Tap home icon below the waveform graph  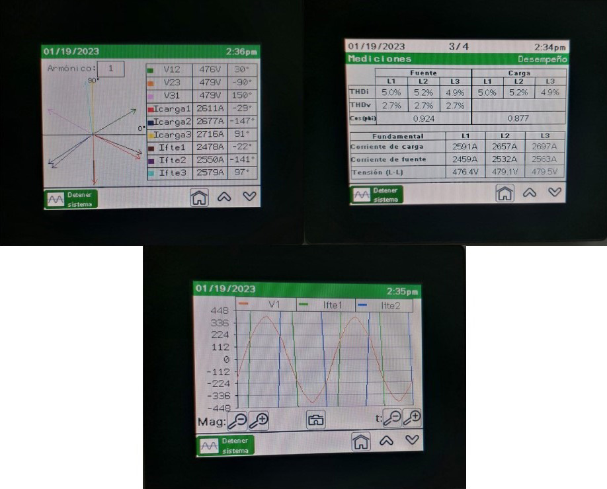[x=361, y=441]
